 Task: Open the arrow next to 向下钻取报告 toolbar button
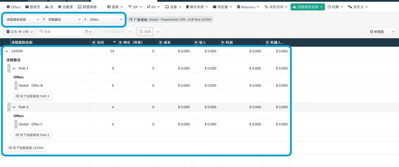point(131,32)
